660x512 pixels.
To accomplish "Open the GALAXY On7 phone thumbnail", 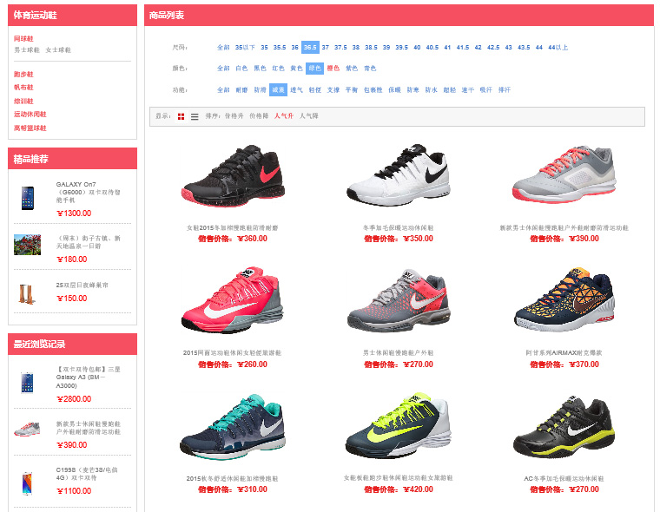I will coord(28,198).
